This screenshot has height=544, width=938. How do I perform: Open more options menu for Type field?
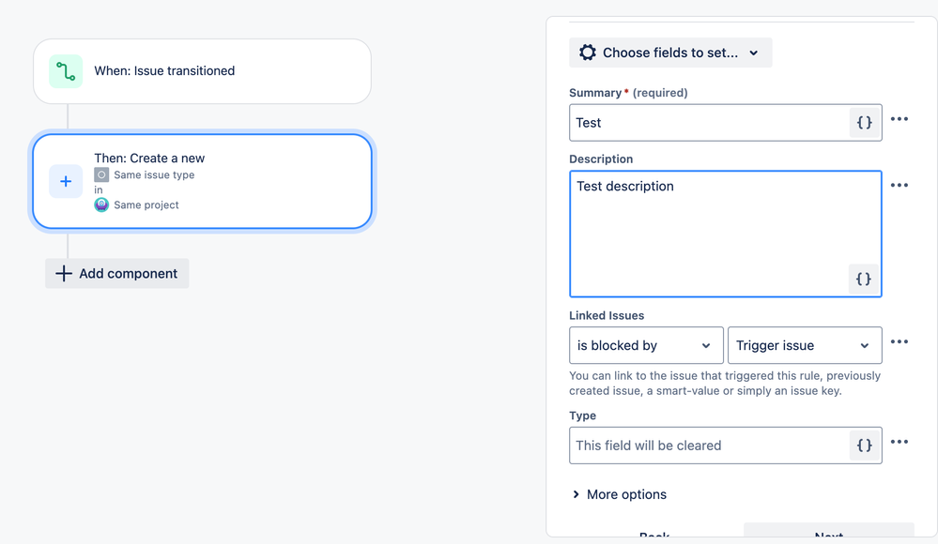pos(900,442)
